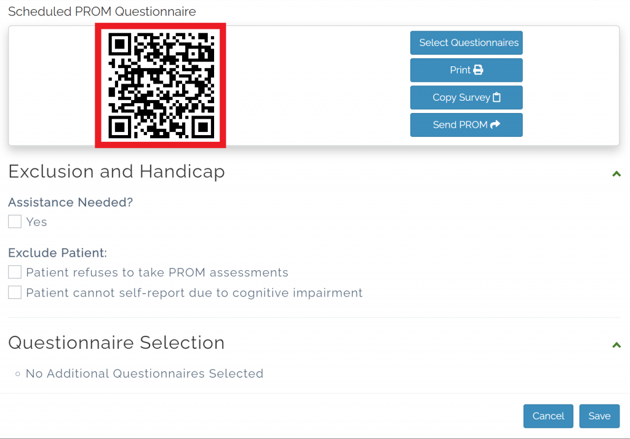Viewport: 630px width, 439px height.
Task: Click the printer icon on Print button
Action: click(x=478, y=70)
